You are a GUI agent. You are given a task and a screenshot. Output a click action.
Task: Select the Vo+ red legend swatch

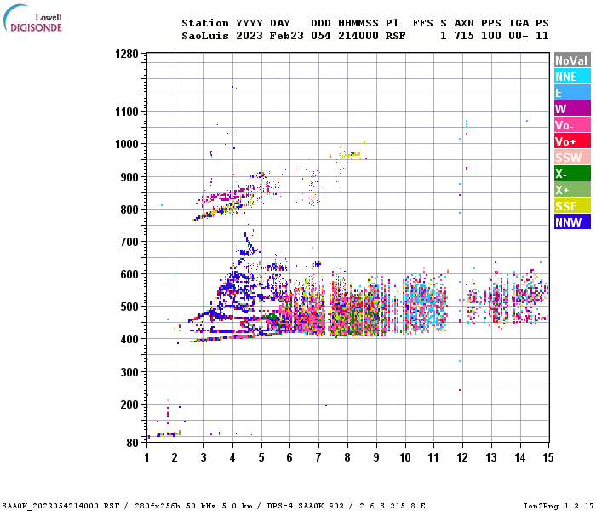pos(572,141)
